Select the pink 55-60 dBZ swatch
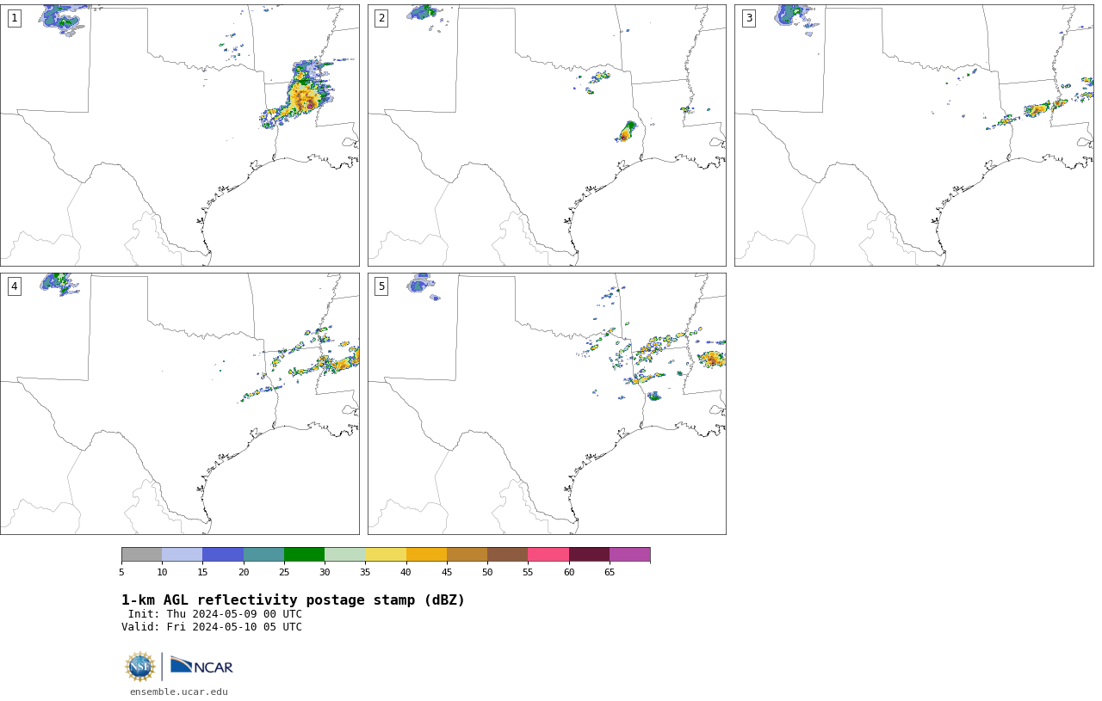This screenshot has width=1102, height=701. 548,554
